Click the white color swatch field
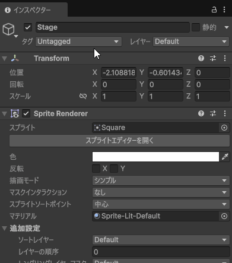 [x=155, y=157]
